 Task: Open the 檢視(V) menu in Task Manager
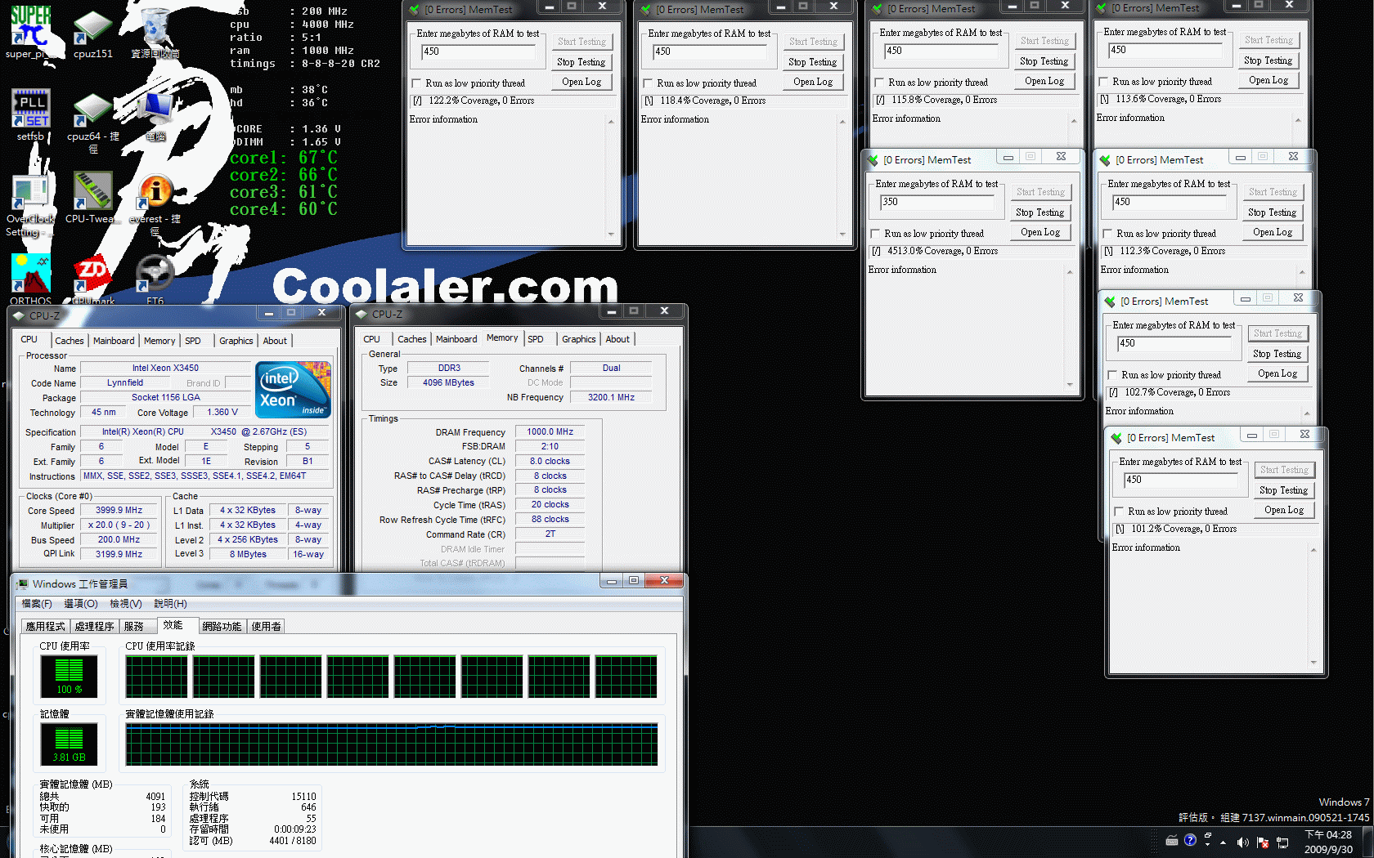click(126, 604)
